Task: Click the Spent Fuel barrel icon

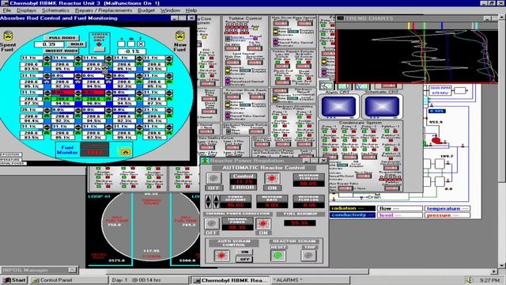Action: click(8, 36)
